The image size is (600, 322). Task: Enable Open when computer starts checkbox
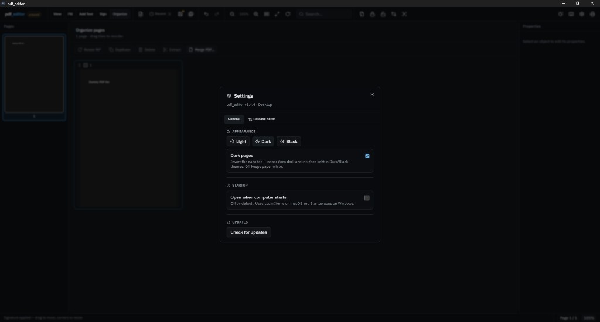(367, 198)
